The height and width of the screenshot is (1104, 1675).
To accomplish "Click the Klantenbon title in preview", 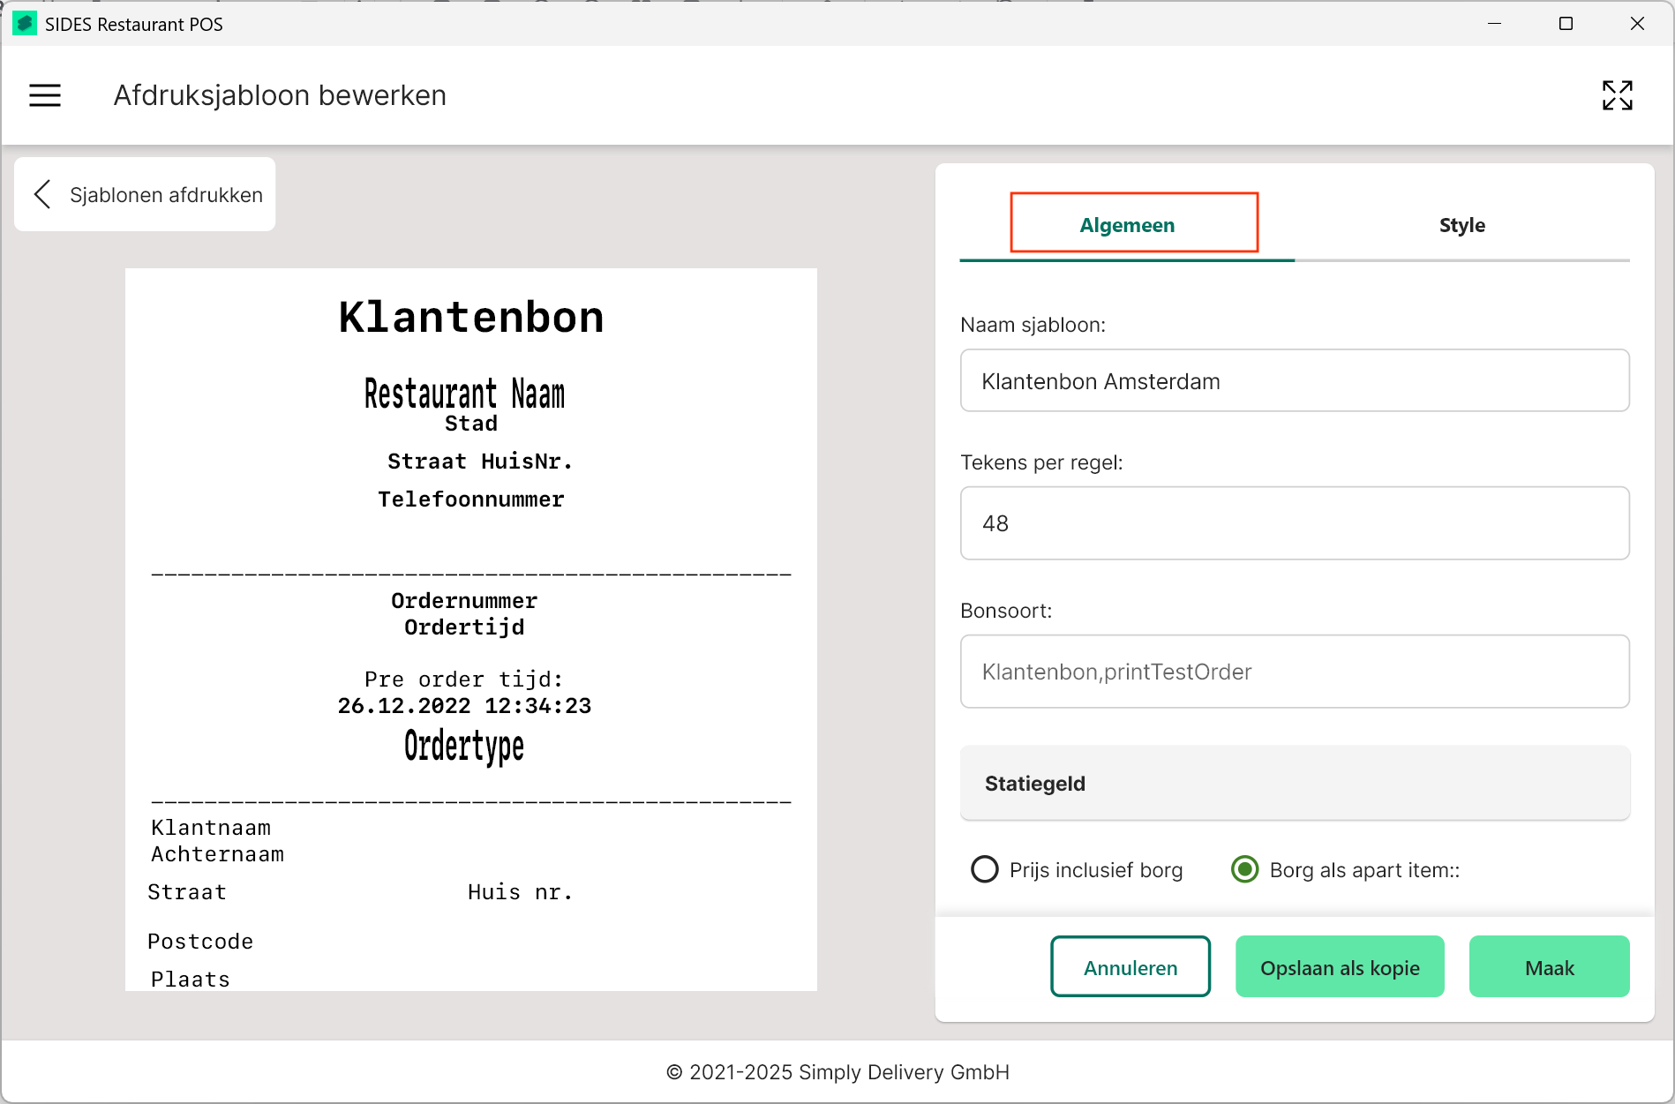I will (471, 318).
